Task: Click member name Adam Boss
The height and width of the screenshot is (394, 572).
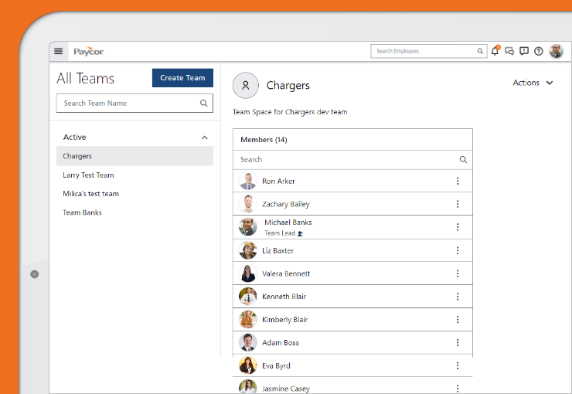Action: (x=280, y=343)
